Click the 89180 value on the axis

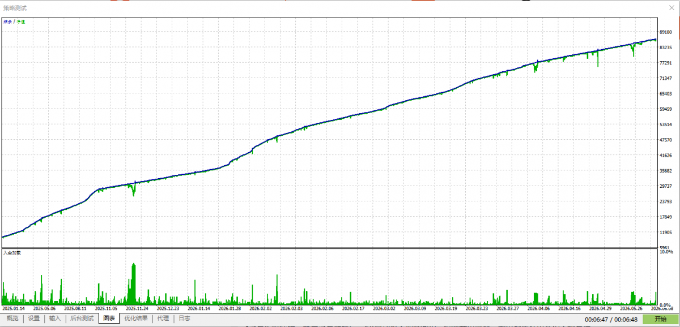tap(666, 32)
